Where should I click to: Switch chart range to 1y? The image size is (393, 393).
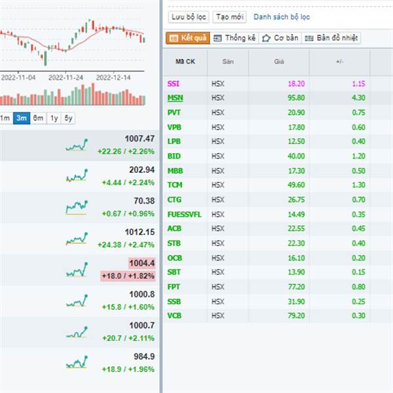coord(54,118)
